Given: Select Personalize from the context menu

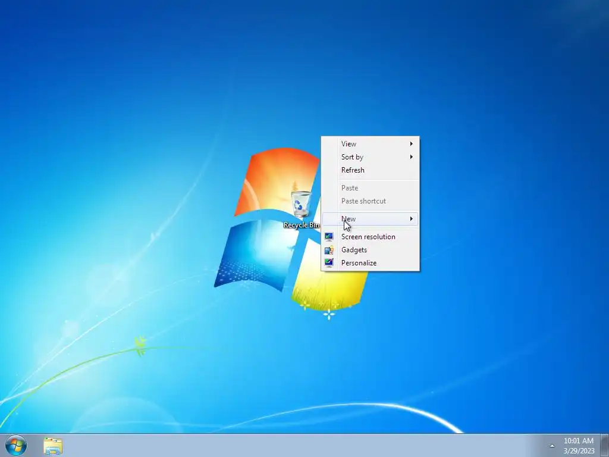Looking at the screenshot, I should (x=370, y=263).
